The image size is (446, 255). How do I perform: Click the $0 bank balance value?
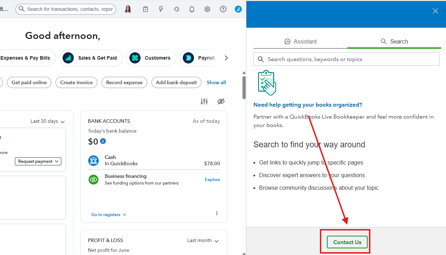click(x=93, y=141)
